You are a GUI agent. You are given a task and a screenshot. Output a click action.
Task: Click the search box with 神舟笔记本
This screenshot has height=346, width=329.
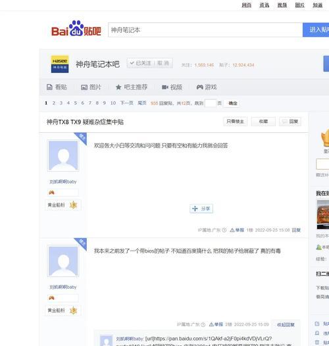(205, 30)
